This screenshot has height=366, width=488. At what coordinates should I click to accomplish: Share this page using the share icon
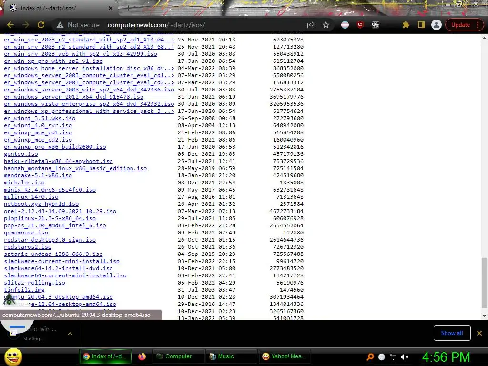point(311,25)
